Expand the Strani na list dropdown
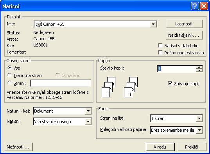The width and height of the screenshot is (210, 154). (199, 118)
